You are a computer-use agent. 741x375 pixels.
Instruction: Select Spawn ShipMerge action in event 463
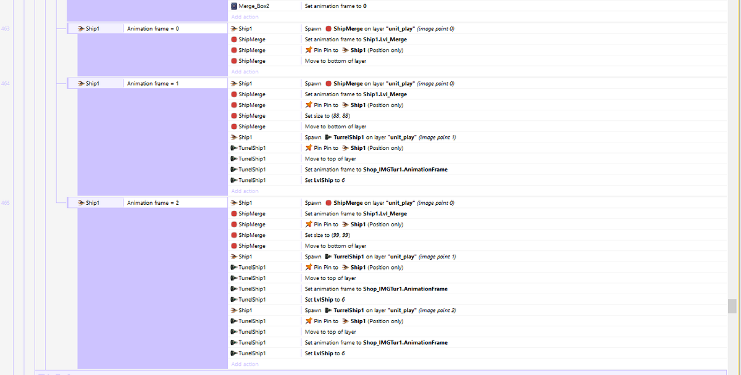pos(380,29)
